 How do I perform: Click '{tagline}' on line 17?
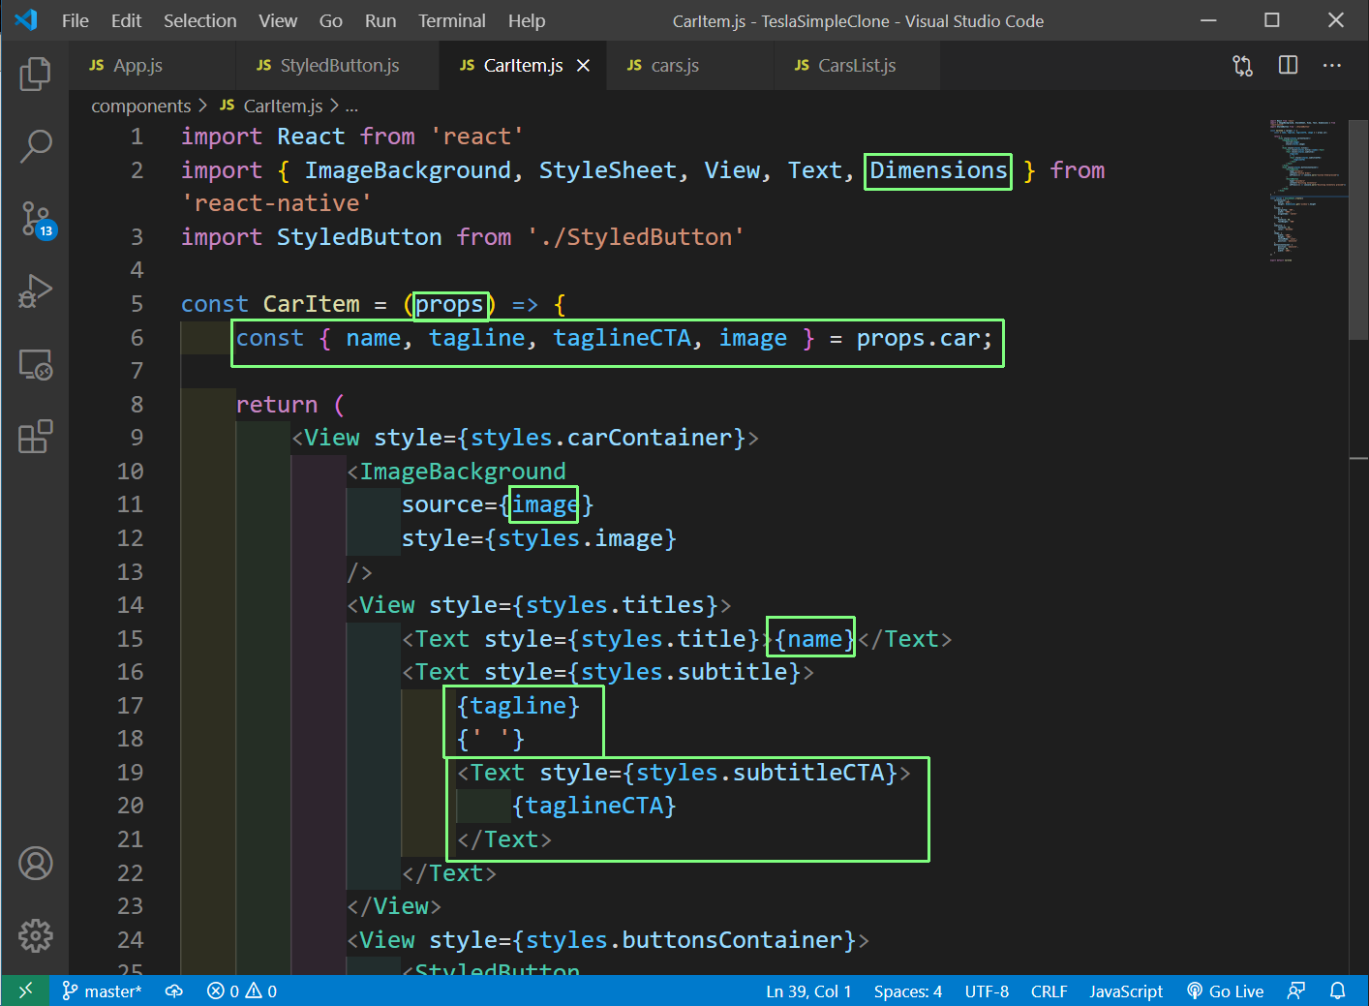pos(518,706)
